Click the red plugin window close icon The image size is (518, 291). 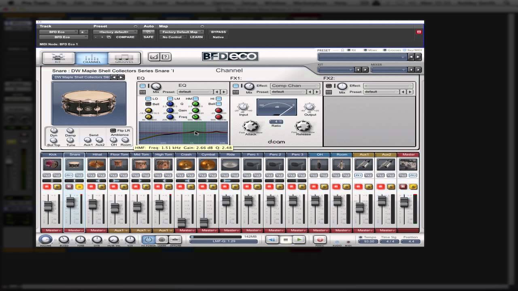coord(419,32)
